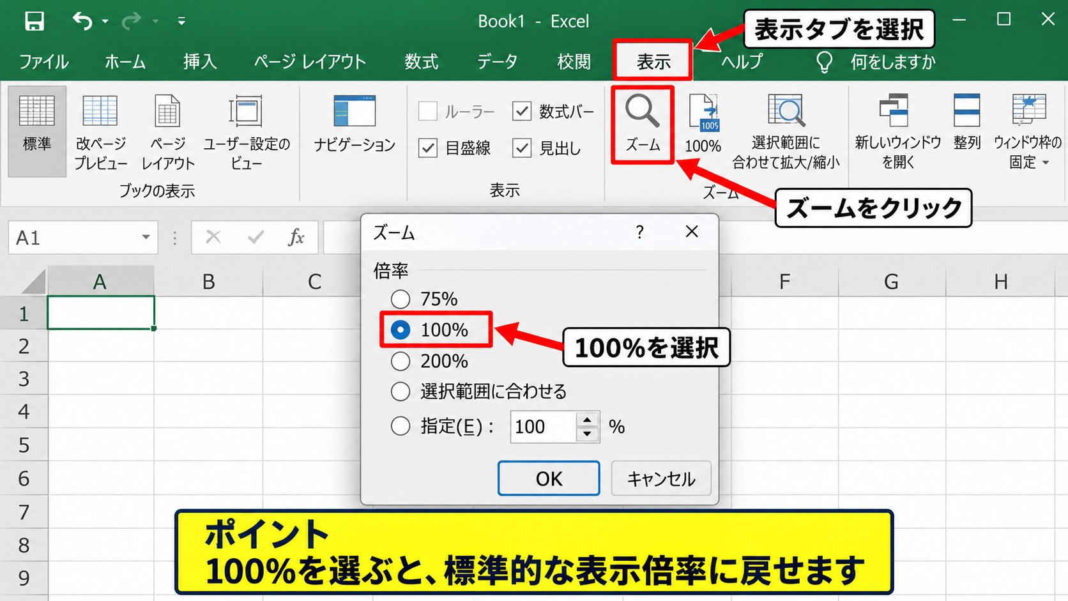Toggle the ルーラー checkbox
The image size is (1068, 601).
[428, 111]
